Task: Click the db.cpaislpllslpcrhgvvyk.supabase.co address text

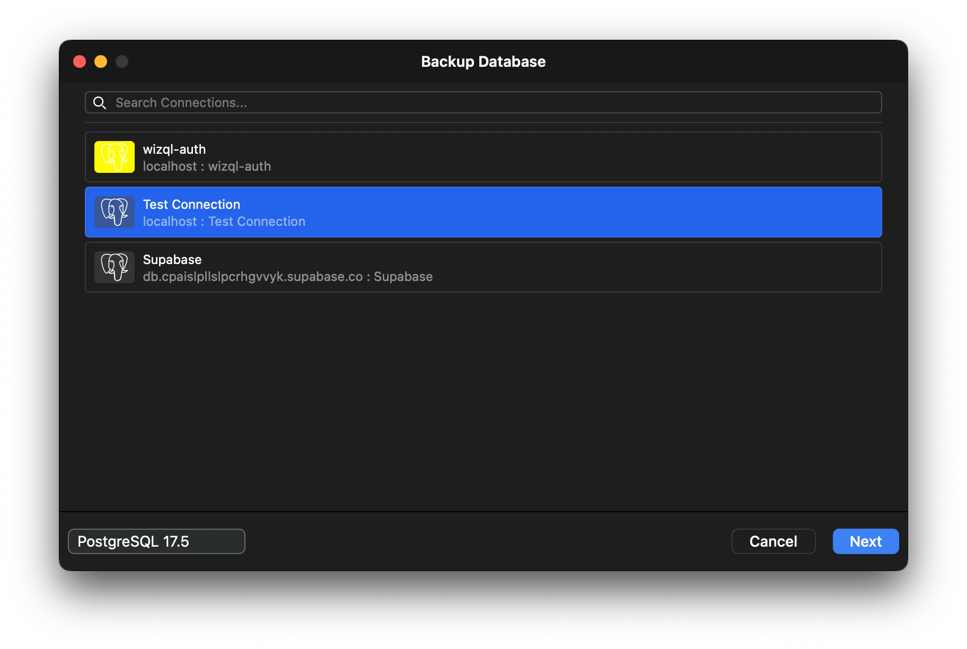Action: [288, 276]
